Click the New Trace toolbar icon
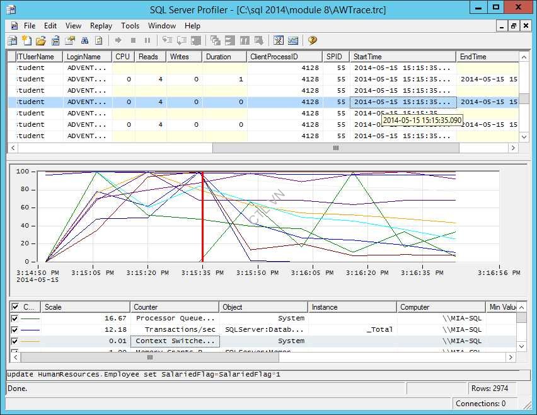Screen dimensions: 537x415 coord(12,40)
